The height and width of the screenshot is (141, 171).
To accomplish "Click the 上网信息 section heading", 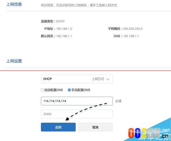I will tap(14, 4).
